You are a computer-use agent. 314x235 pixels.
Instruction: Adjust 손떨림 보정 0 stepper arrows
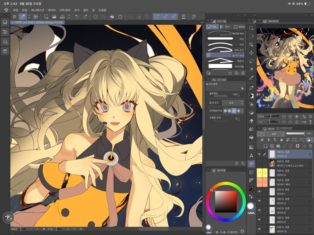click(x=238, y=119)
